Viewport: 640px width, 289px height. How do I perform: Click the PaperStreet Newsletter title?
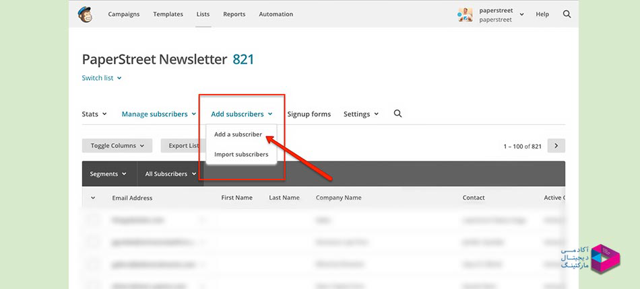click(x=154, y=59)
